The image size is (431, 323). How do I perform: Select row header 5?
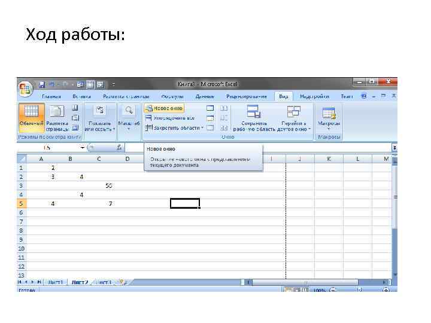click(x=22, y=203)
